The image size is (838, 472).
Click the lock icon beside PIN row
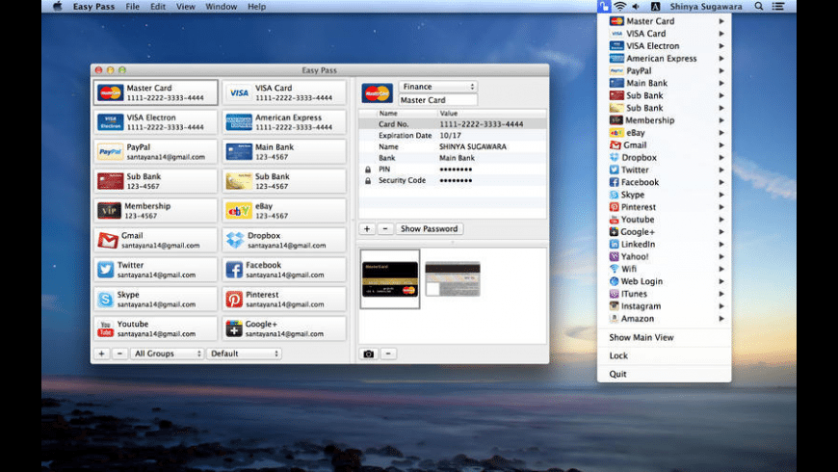pyautogui.click(x=368, y=170)
